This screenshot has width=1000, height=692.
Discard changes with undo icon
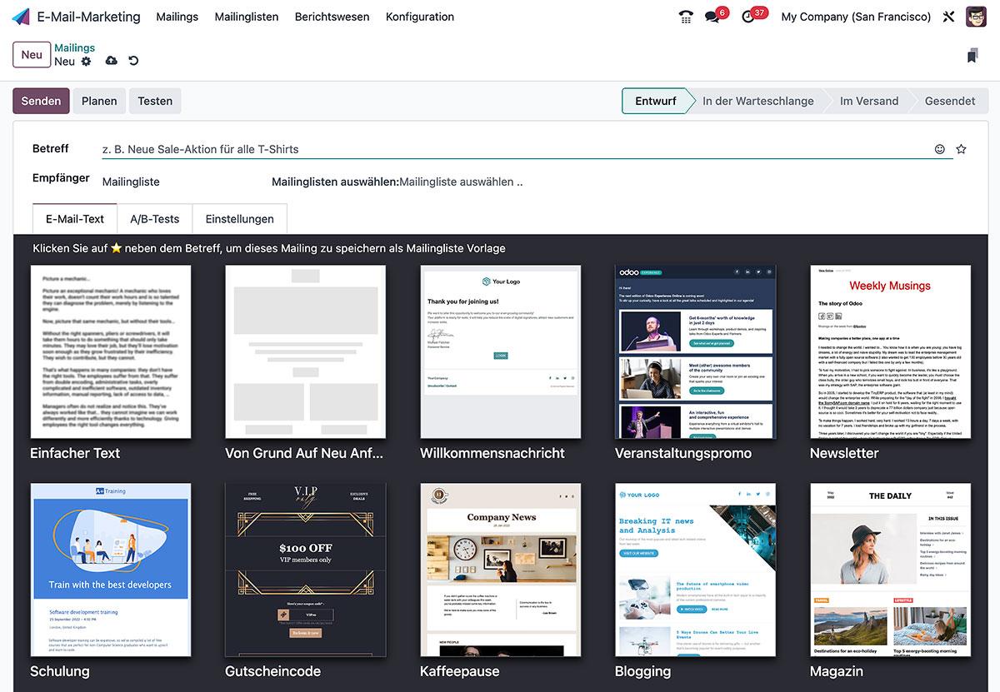pyautogui.click(x=133, y=61)
